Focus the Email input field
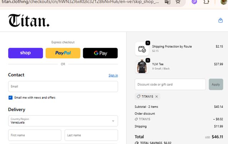 tap(63, 86)
